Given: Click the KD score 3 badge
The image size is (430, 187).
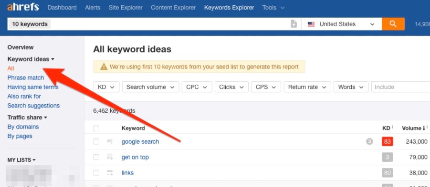Looking at the screenshot, I should [x=388, y=157].
